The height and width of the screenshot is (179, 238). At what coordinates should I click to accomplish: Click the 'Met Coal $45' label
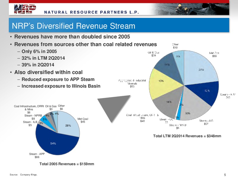83,120
